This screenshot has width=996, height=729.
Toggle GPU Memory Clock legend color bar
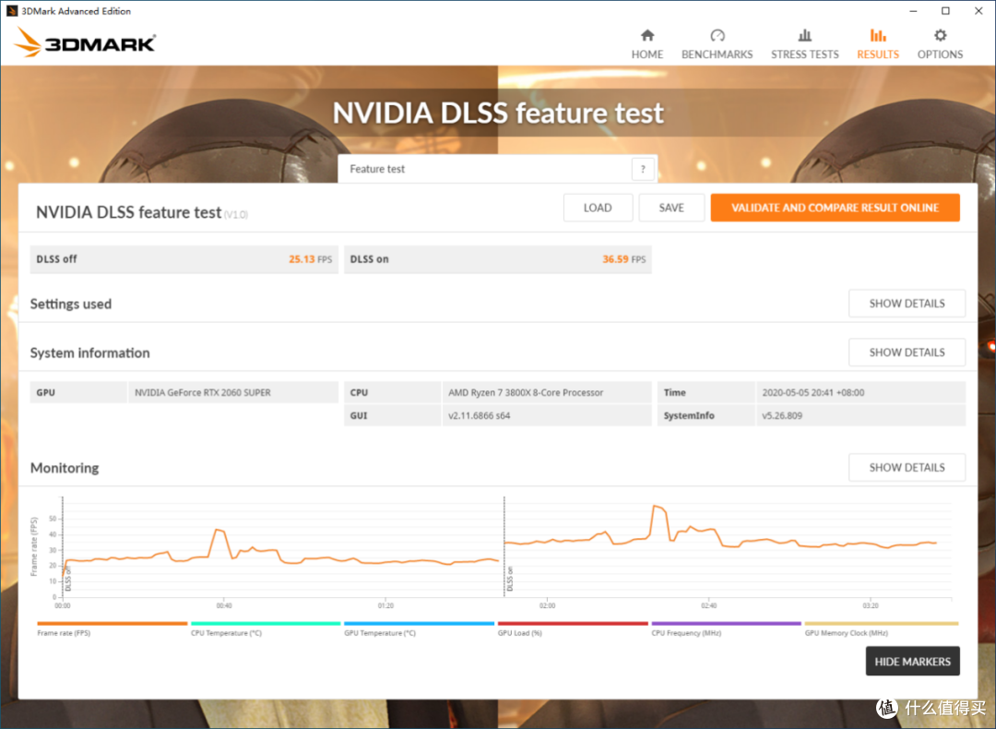pyautogui.click(x=881, y=624)
